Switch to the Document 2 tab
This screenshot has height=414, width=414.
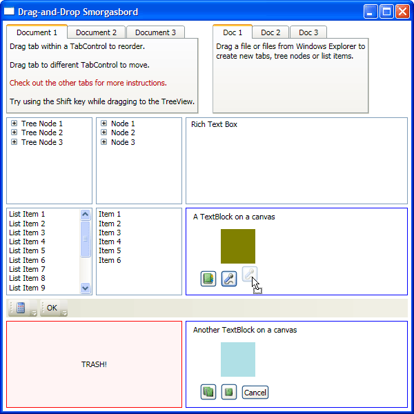[97, 32]
